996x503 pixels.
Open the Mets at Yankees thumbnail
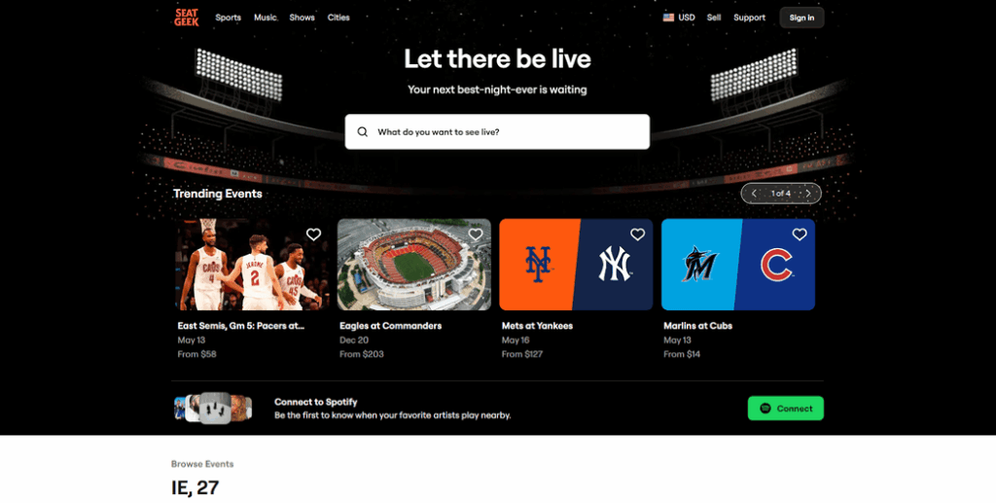(576, 265)
